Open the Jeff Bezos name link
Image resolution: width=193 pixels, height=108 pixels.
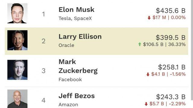[x=77, y=96]
